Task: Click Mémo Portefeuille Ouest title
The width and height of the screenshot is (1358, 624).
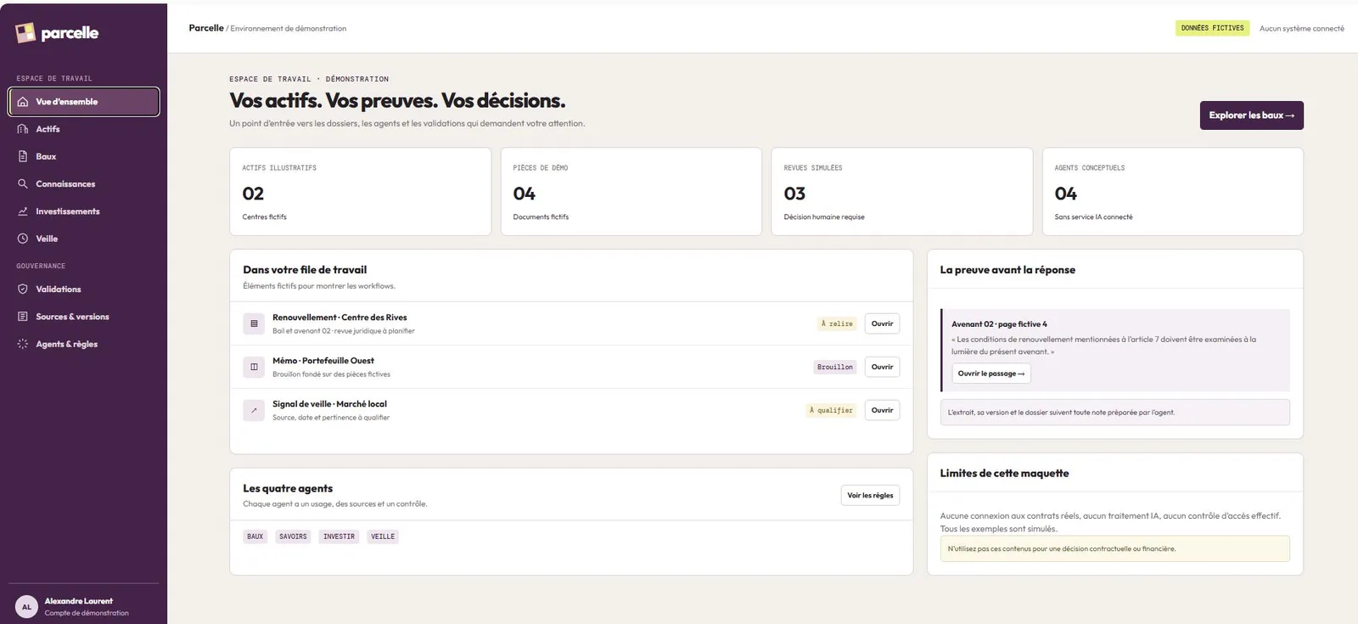Action: [x=323, y=361]
